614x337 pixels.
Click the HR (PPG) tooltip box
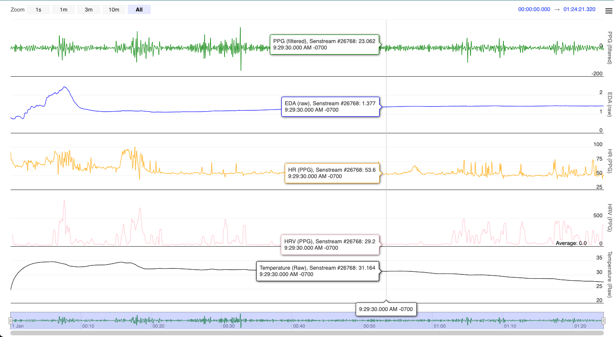332,173
